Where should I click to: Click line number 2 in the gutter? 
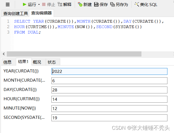click(x=8, y=27)
